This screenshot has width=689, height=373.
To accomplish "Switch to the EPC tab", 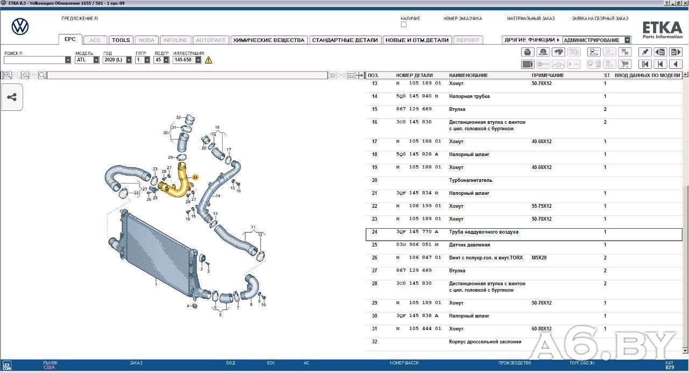I will point(70,39).
